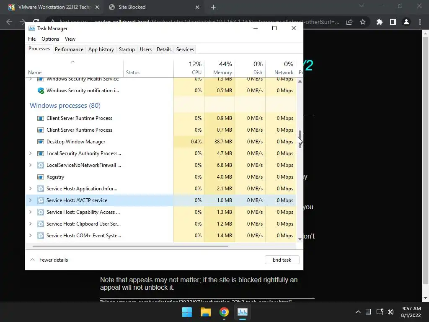Open the Chrome three-dot menu
This screenshot has width=429, height=322.
(420, 22)
